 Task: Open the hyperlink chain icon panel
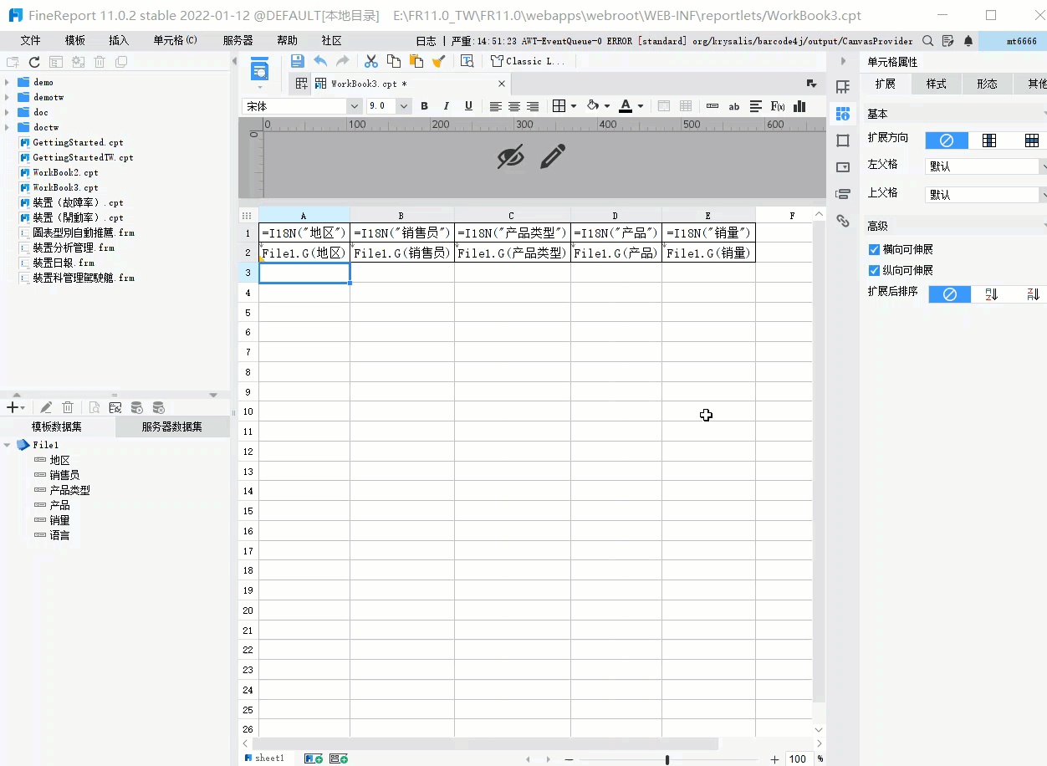click(x=843, y=221)
